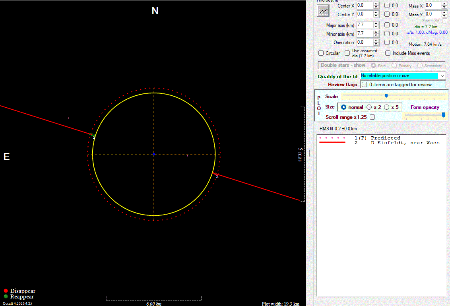Select the Secondary double star option
The image size is (450, 306).
pos(420,66)
